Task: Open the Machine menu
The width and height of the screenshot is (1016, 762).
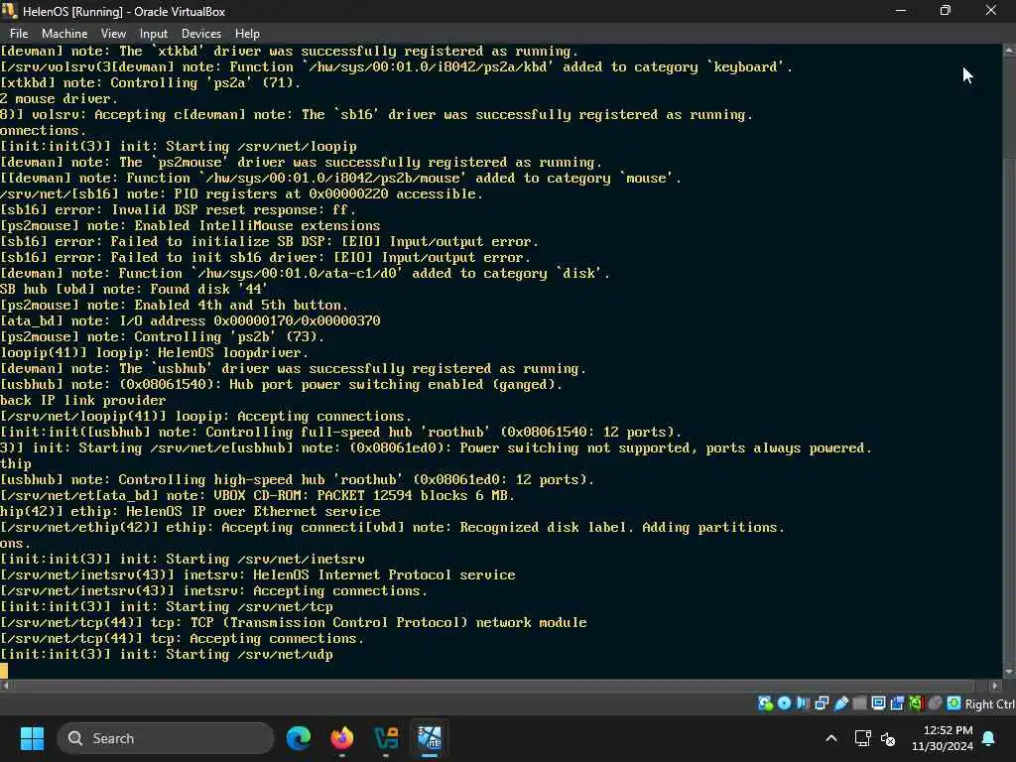Action: click(x=64, y=34)
